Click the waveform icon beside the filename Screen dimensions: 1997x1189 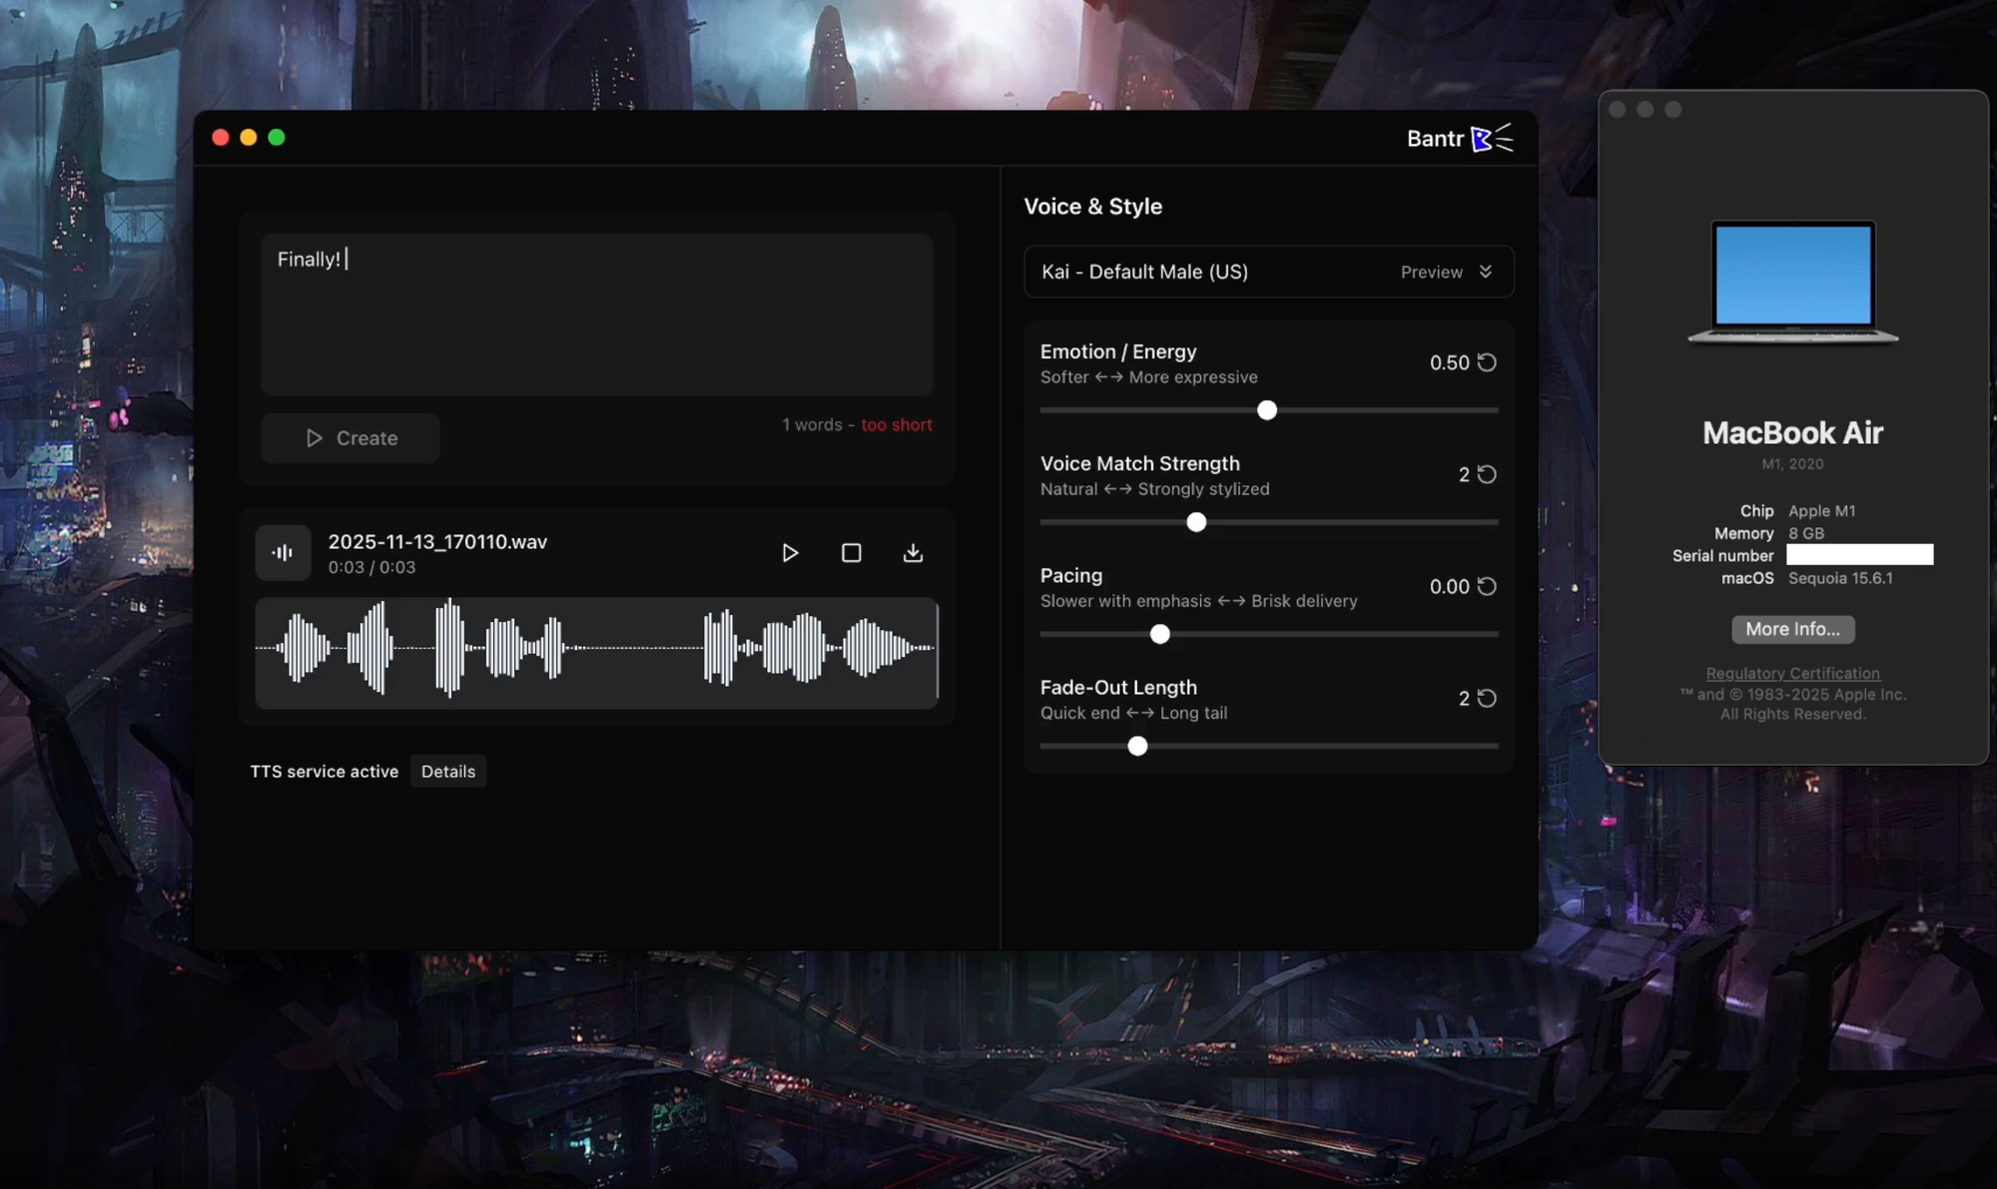point(283,553)
